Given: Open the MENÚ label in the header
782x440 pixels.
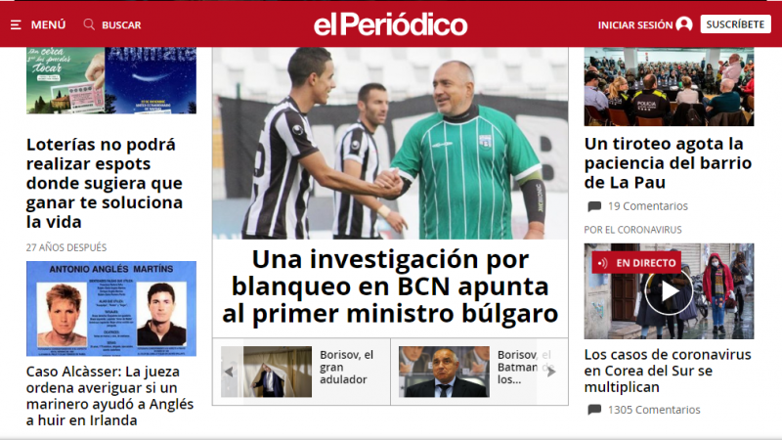Looking at the screenshot, I should point(48,25).
